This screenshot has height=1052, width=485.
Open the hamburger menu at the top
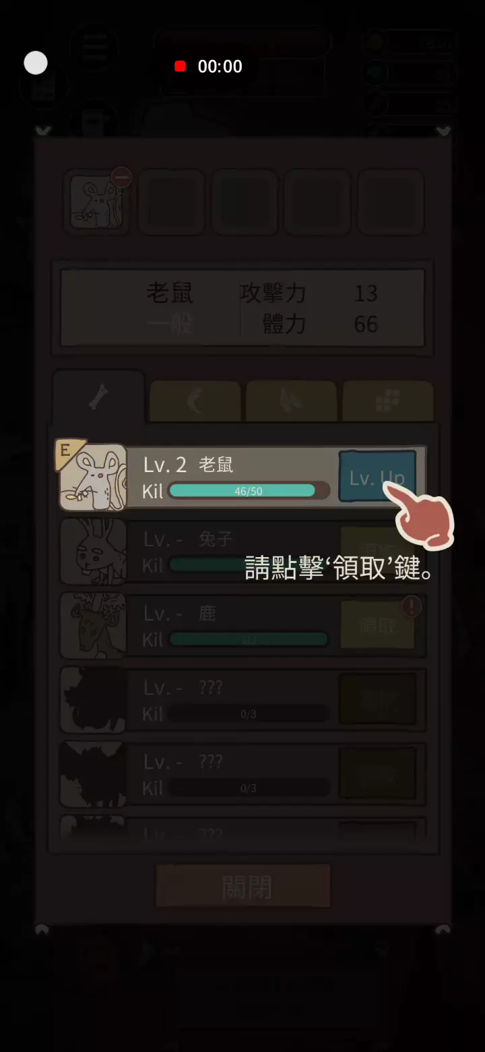coord(96,49)
